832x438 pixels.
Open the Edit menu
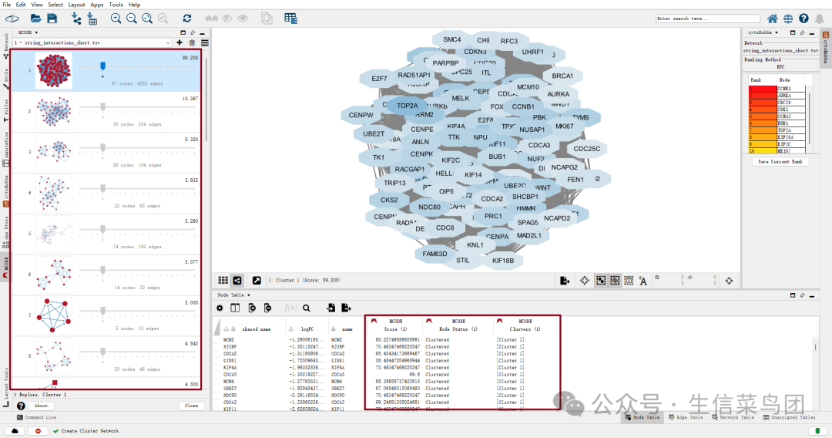click(21, 5)
